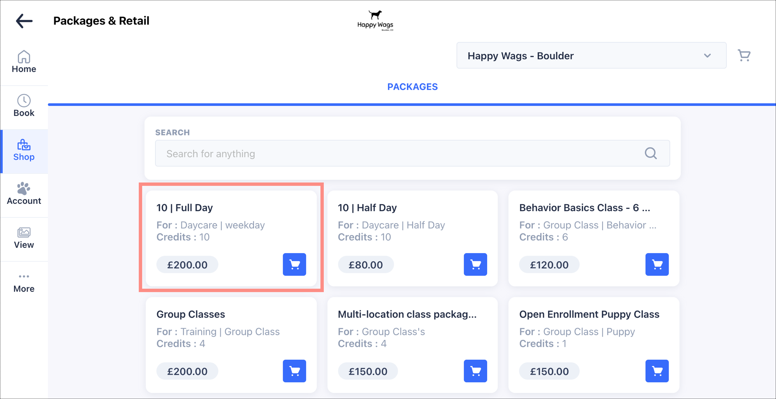Add Group Classes package to cart
Screen dimensions: 776x399
tap(294, 371)
